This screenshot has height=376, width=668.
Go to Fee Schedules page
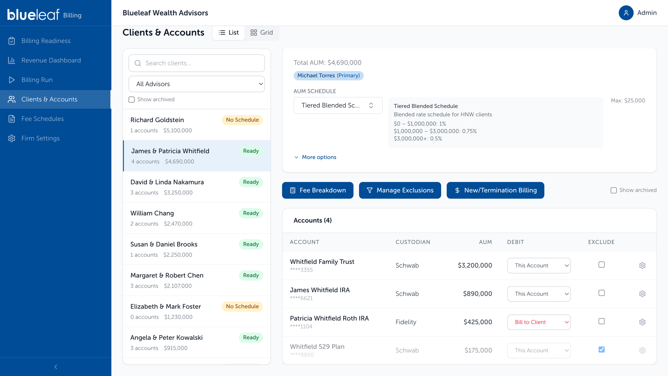(56, 119)
